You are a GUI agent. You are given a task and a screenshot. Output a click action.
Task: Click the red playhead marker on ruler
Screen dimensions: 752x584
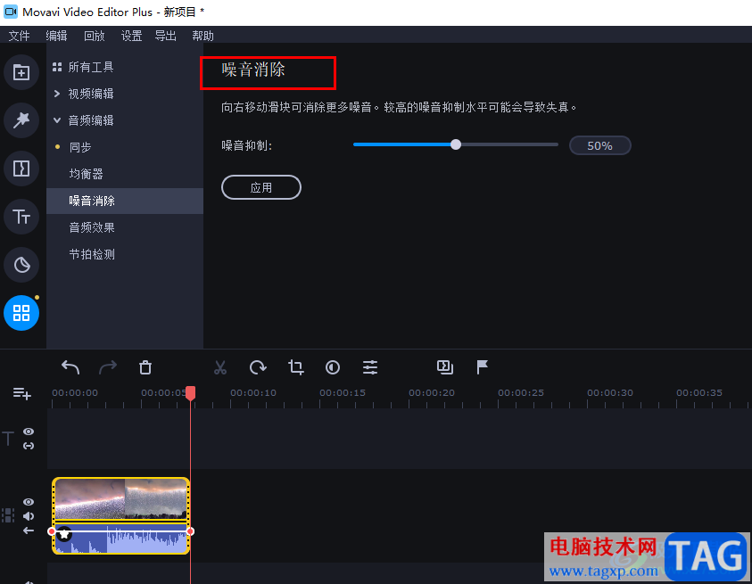[x=190, y=393]
